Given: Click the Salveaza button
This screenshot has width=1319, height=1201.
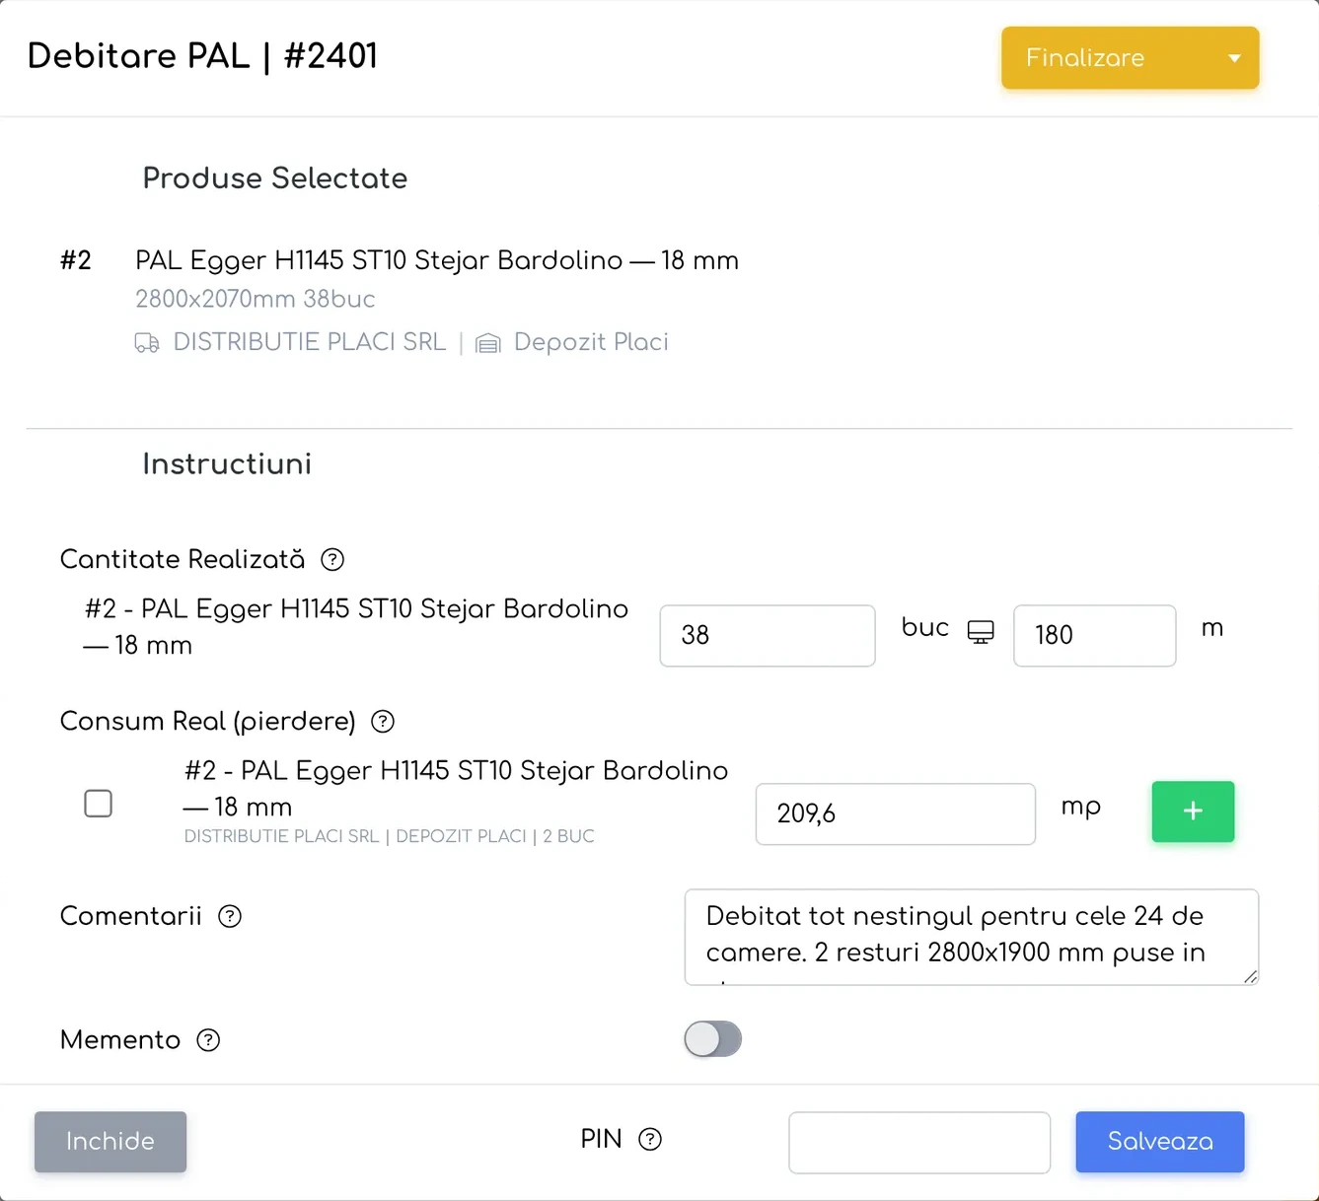Looking at the screenshot, I should pyautogui.click(x=1160, y=1142).
